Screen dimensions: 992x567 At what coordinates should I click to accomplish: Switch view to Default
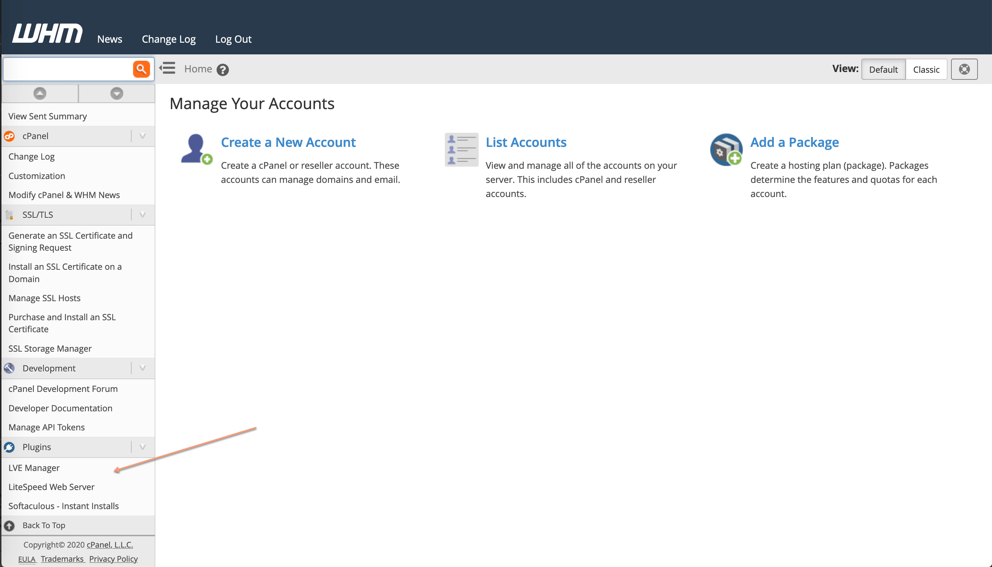pos(883,69)
